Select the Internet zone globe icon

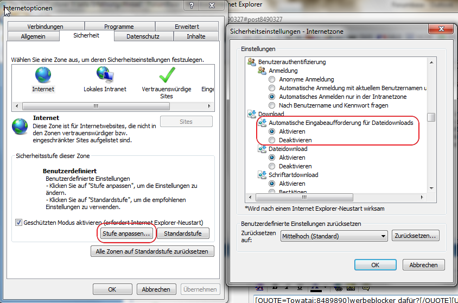coord(43,75)
